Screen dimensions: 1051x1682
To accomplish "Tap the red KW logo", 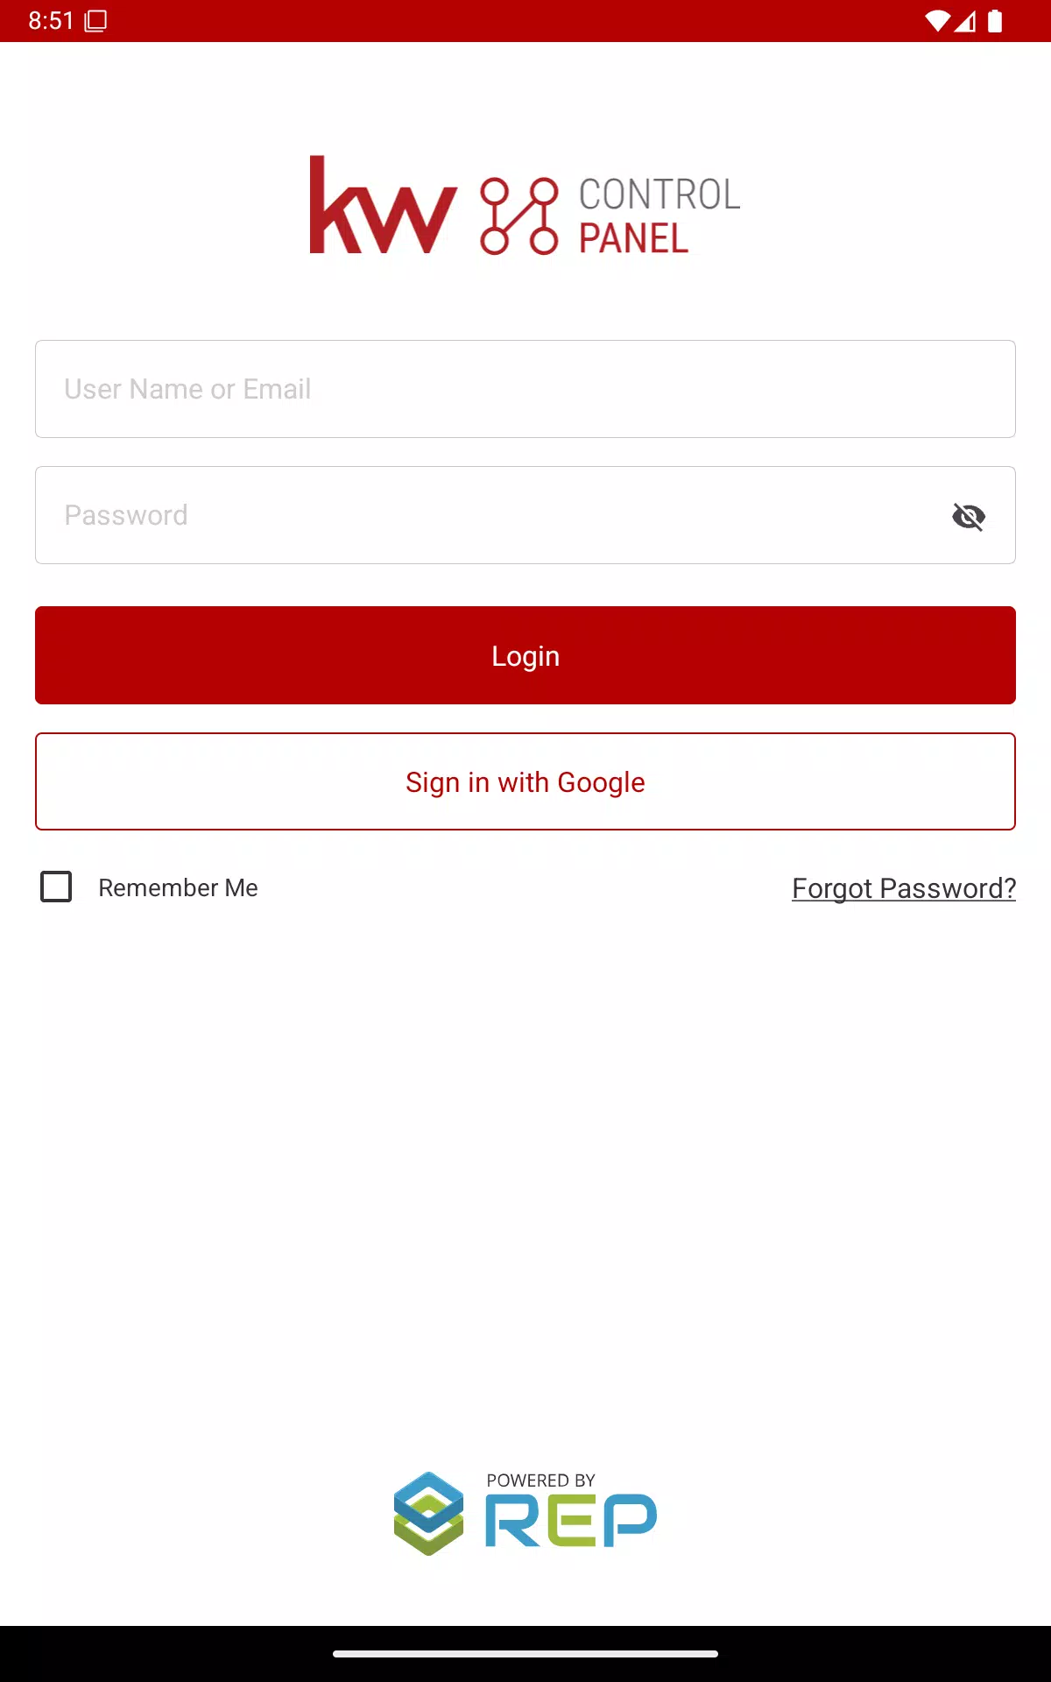I will [x=383, y=207].
